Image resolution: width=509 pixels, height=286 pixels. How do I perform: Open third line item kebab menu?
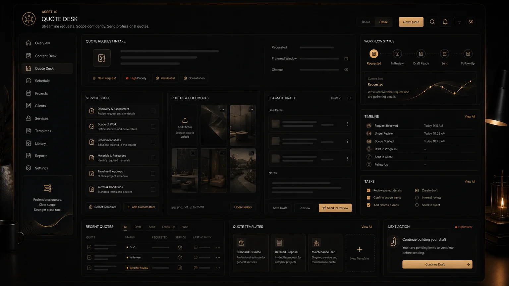[347, 159]
